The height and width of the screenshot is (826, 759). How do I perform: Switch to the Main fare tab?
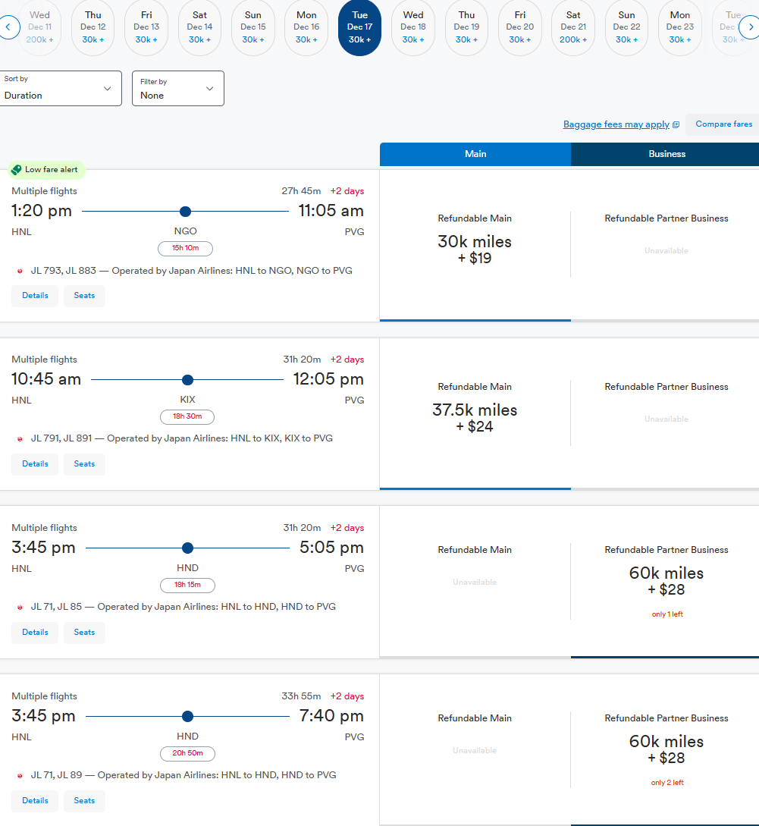coord(475,154)
